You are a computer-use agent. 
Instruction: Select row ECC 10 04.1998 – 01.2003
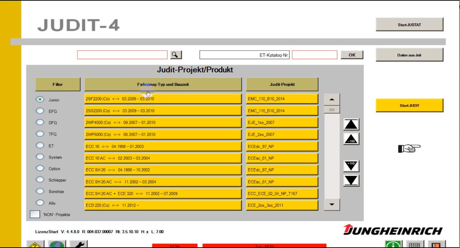click(x=163, y=146)
